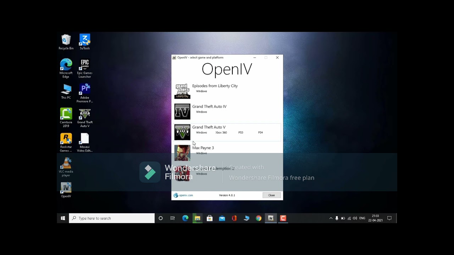This screenshot has width=454, height=255.
Task: Choose PS3 platform under Grand Theft Auto V
Action: point(241,132)
